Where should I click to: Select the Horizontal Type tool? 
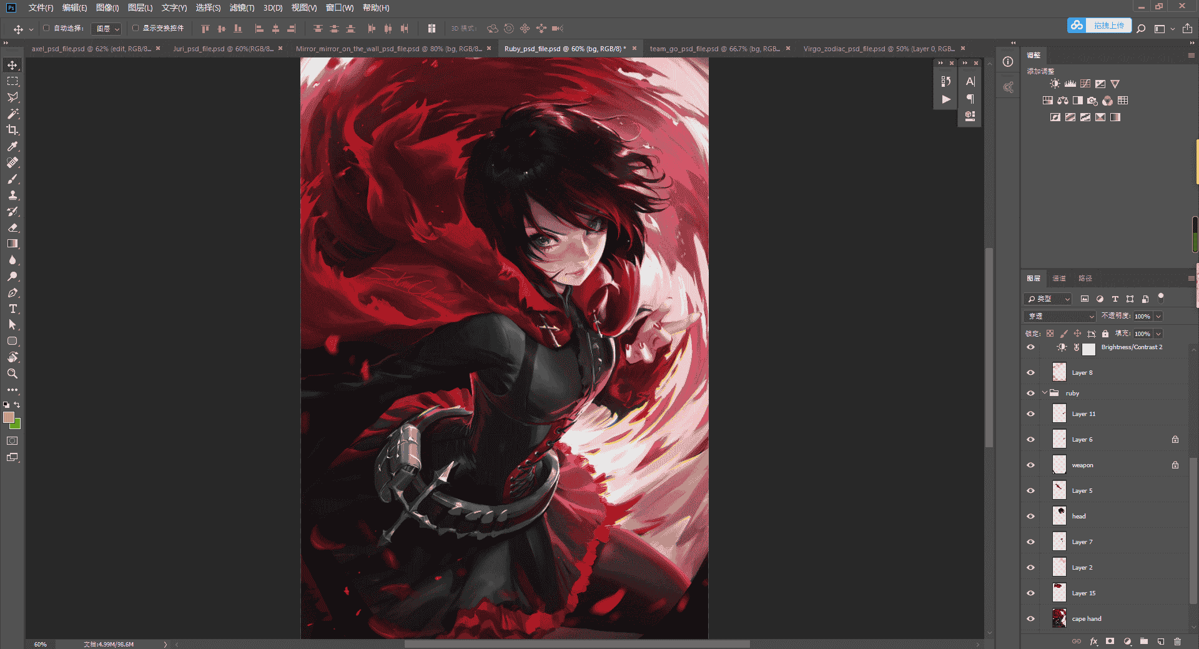tap(12, 309)
